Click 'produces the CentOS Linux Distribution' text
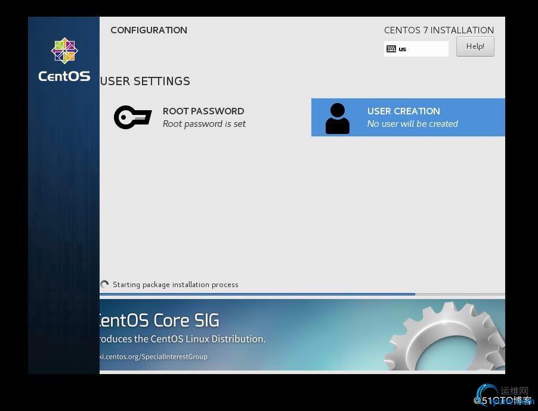Viewport: 538px width, 411px height. pyautogui.click(x=183, y=339)
